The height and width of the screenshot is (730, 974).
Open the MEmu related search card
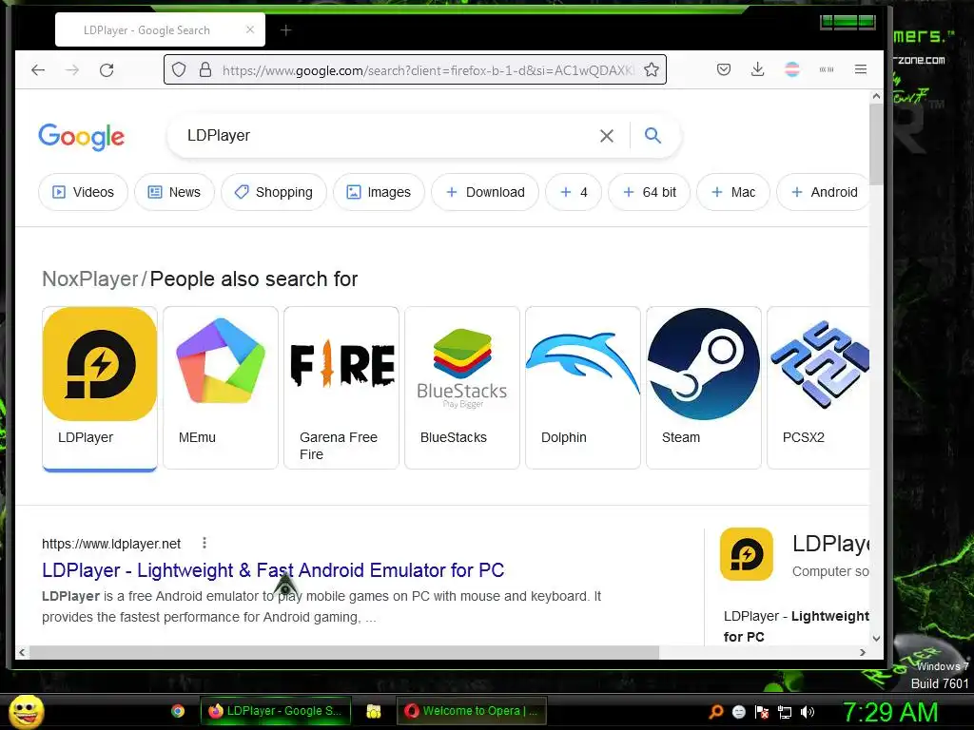point(221,388)
